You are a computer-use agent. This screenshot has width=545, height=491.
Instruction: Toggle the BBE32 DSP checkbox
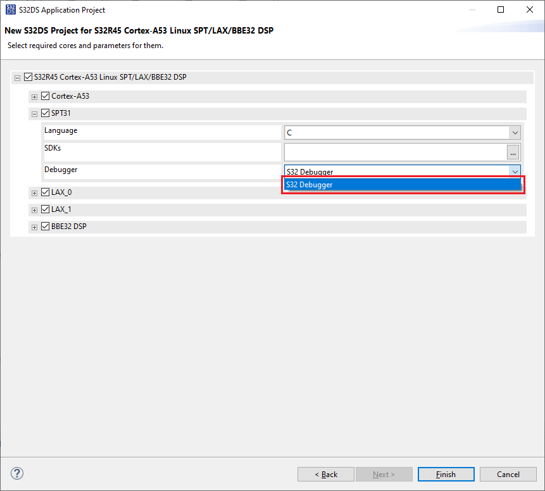pyautogui.click(x=45, y=227)
